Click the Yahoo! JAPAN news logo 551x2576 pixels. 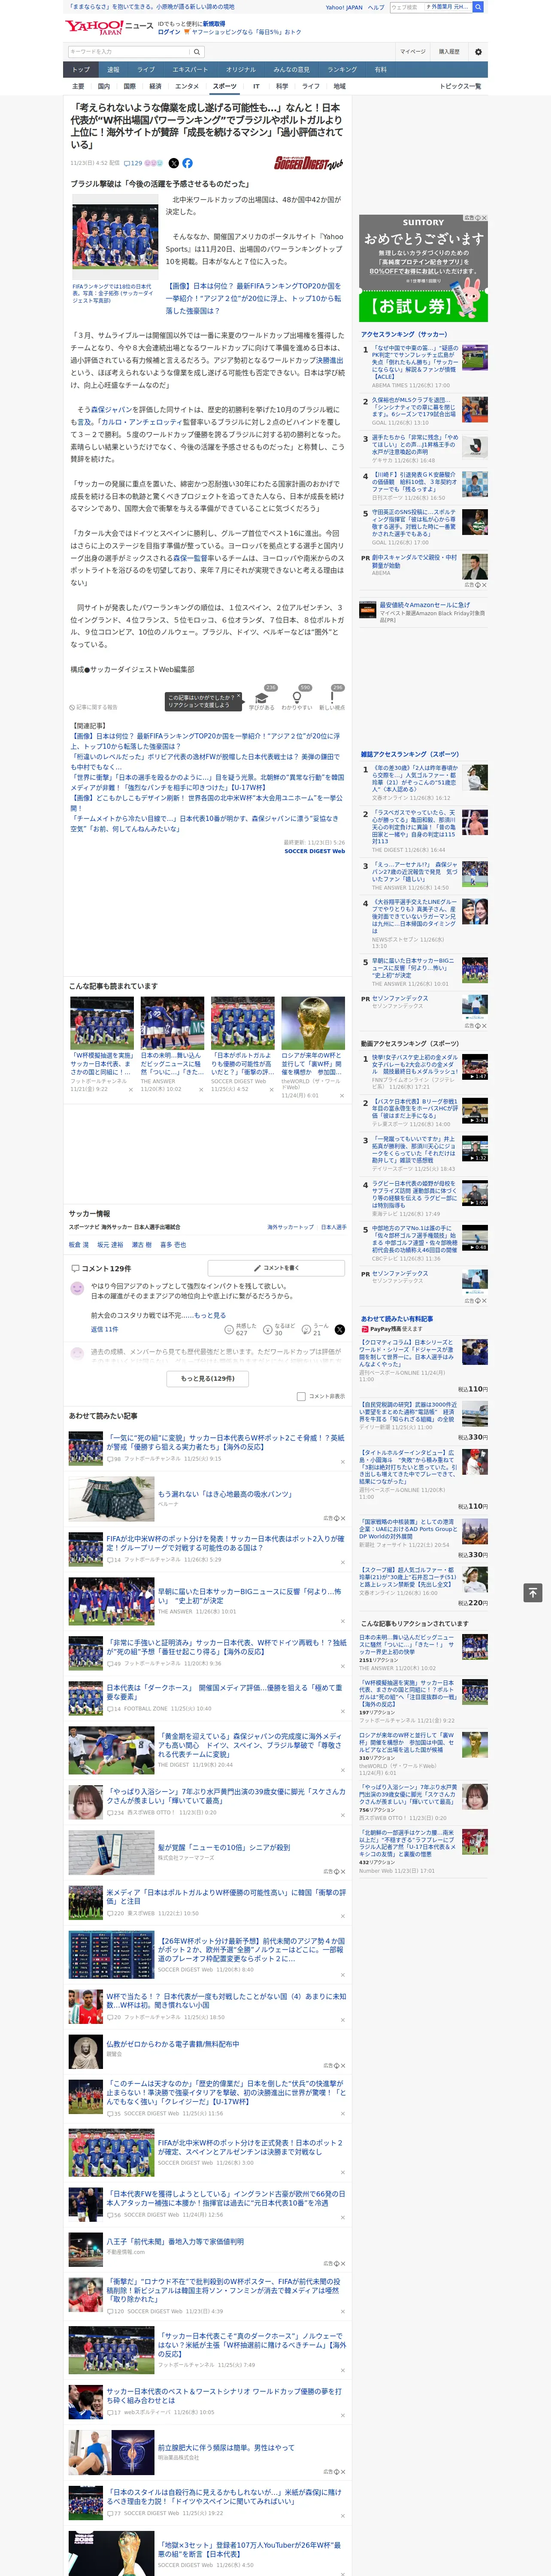[109, 26]
